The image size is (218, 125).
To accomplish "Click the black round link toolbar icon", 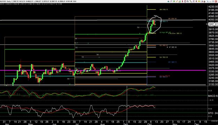I will (204, 1).
